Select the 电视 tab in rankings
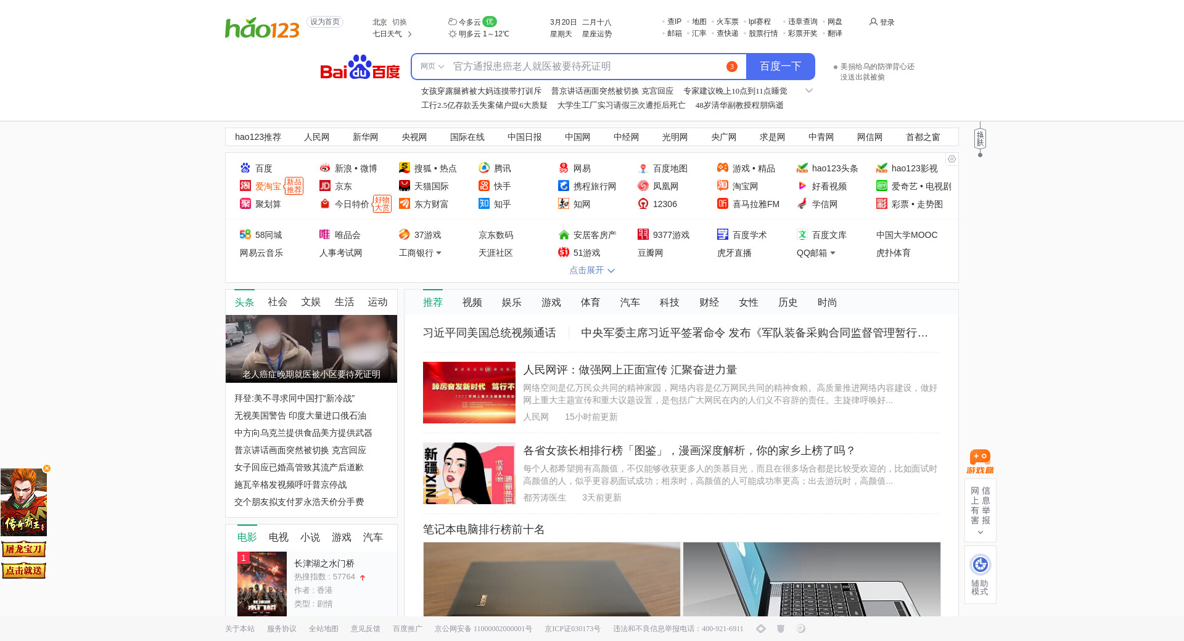The image size is (1184, 641). [278, 537]
